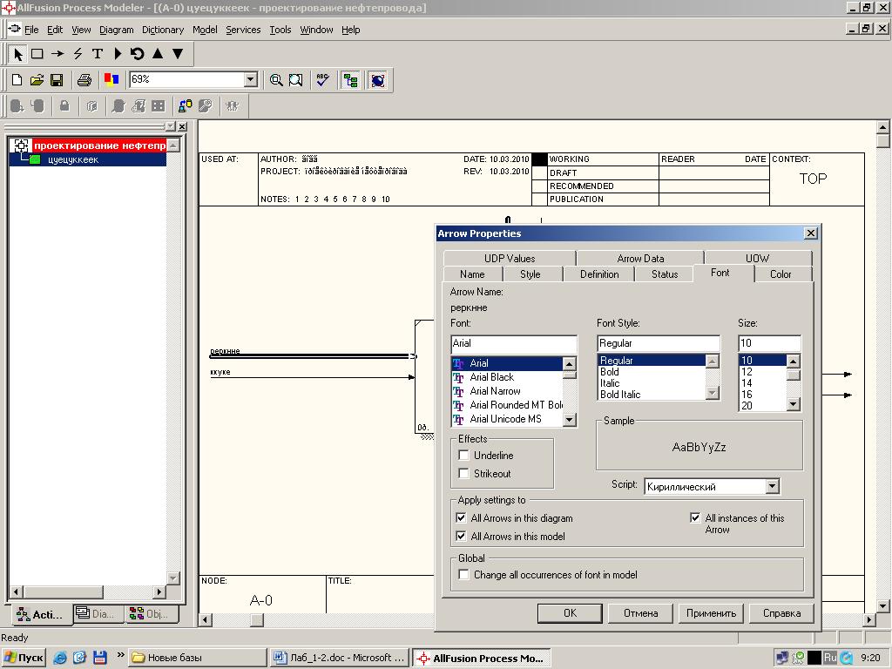This screenshot has width=892, height=669.
Task: Open the Status tab
Action: point(665,274)
